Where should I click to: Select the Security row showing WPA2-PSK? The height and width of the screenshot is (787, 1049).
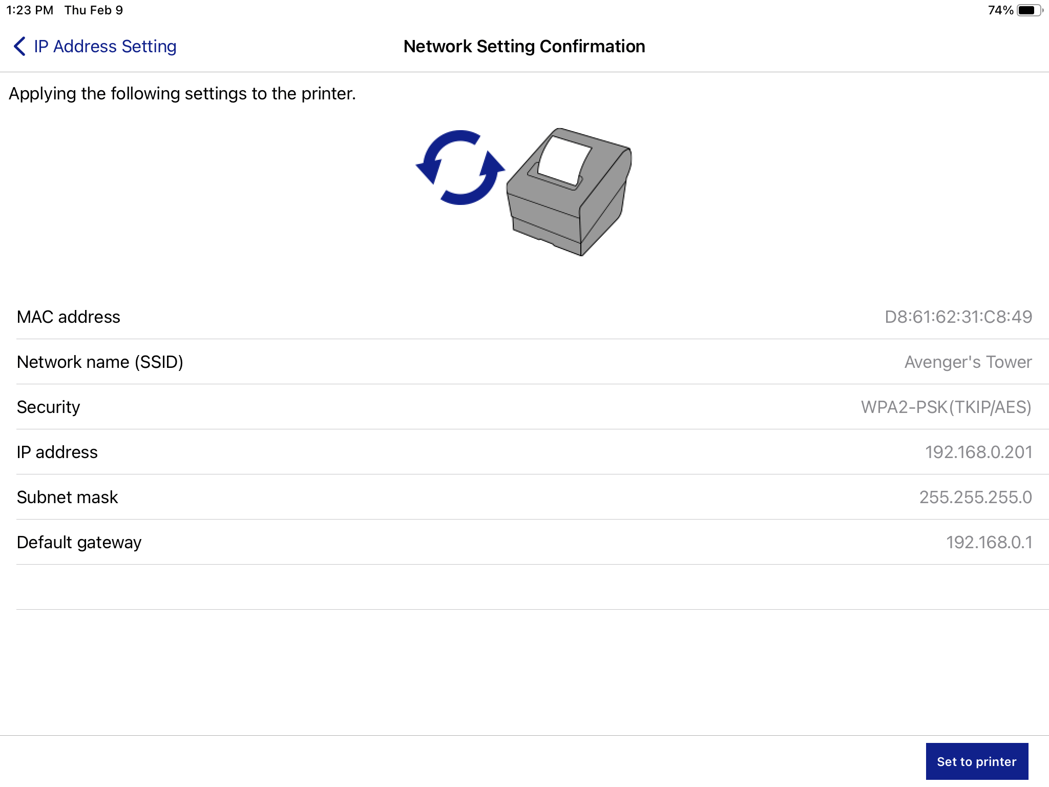tap(524, 406)
